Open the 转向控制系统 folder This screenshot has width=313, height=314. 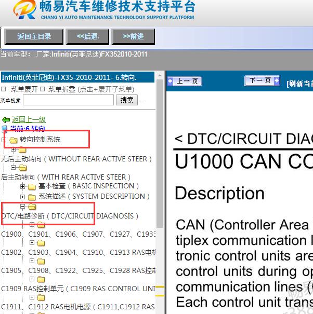(x=40, y=140)
